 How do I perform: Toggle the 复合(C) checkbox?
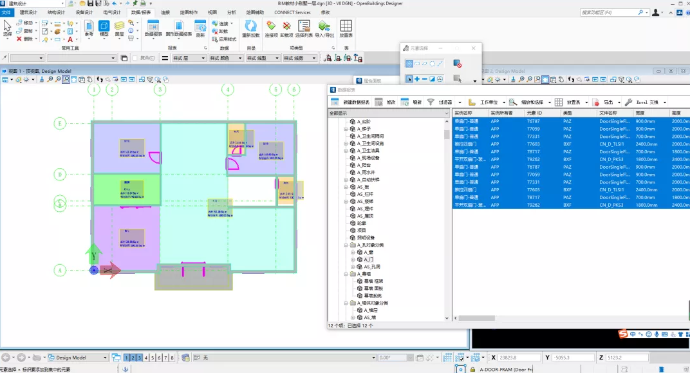point(135,58)
